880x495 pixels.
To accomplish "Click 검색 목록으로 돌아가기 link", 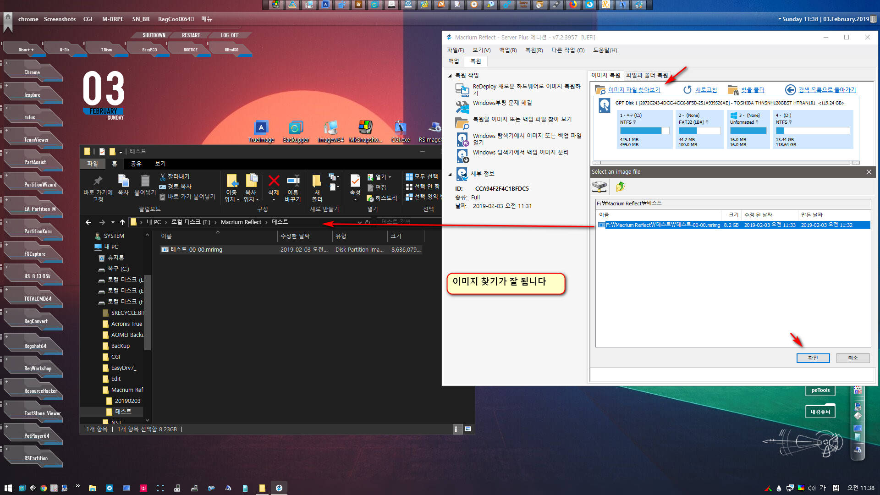I will [x=827, y=90].
